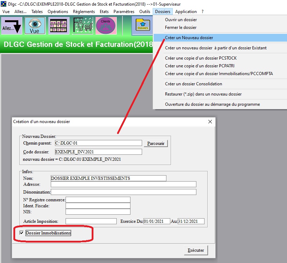The width and height of the screenshot is (287, 263).
Task: Choose copie d'un dossier Immobilisations/PCCOMPTA
Action: 220,74
